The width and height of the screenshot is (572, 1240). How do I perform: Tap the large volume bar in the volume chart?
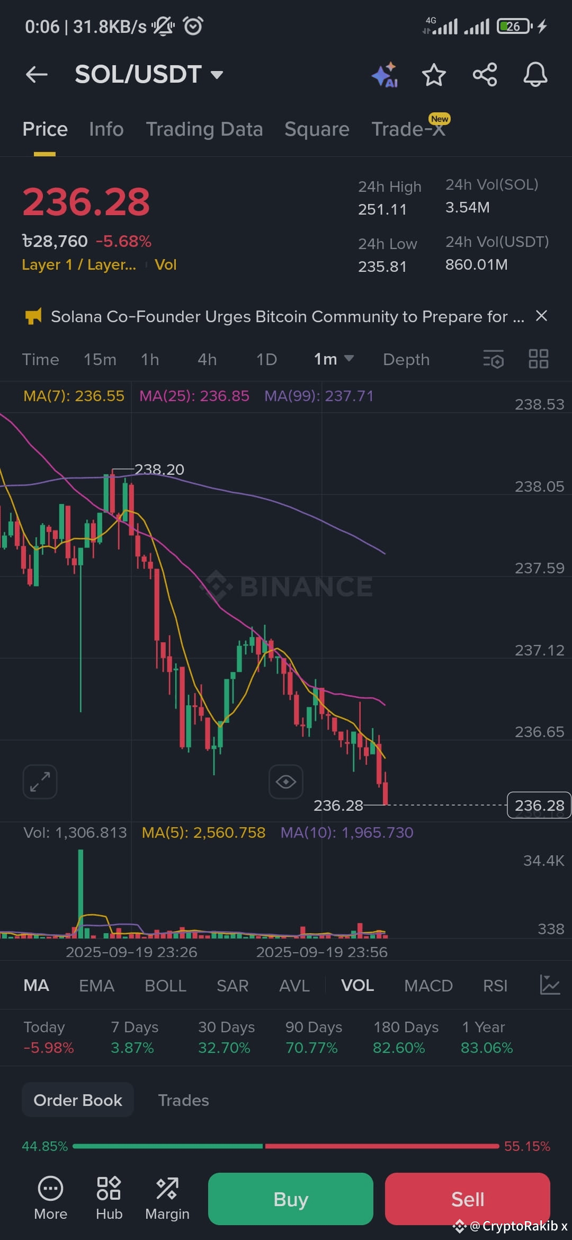coord(81,893)
